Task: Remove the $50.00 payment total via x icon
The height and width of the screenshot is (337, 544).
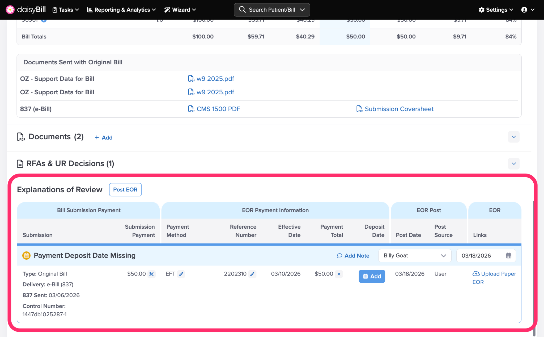Action: tap(339, 274)
